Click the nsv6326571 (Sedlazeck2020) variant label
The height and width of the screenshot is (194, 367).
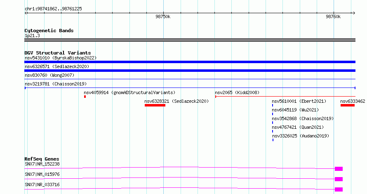pyautogui.click(x=57, y=66)
